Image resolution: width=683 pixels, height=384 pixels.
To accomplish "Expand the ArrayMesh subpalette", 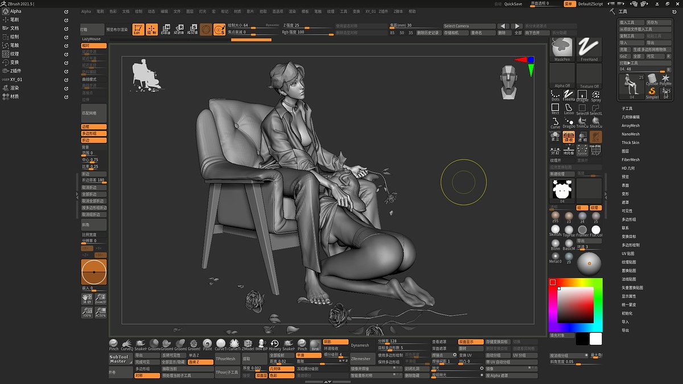I will [630, 125].
